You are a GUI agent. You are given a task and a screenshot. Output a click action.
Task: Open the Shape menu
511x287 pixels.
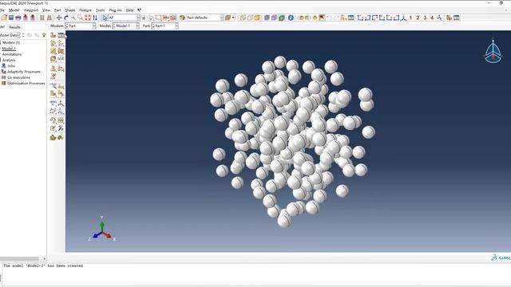pos(70,10)
